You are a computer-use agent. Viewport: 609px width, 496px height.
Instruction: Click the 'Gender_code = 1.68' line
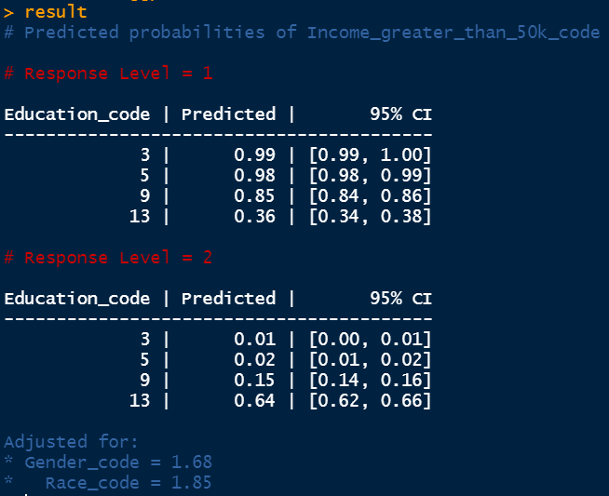click(x=118, y=462)
